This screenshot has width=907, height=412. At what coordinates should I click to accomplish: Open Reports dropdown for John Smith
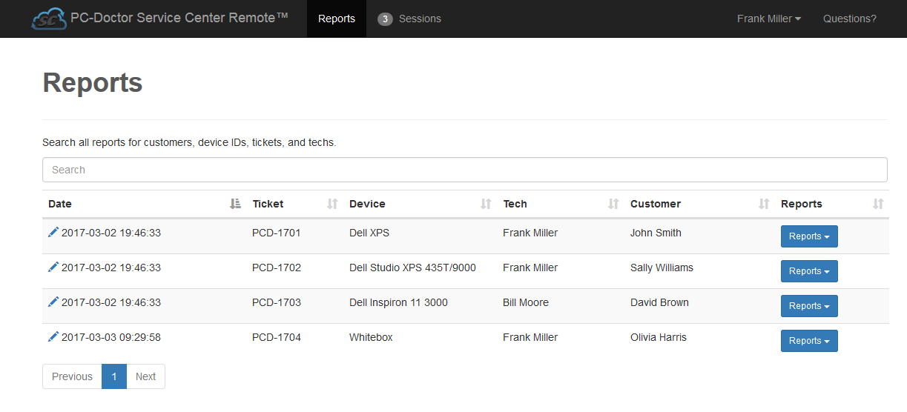[x=809, y=236]
